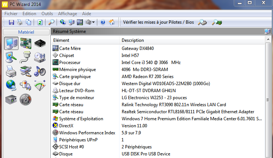
Task: Select the SCSI Host #0 row
Action: coord(158,147)
